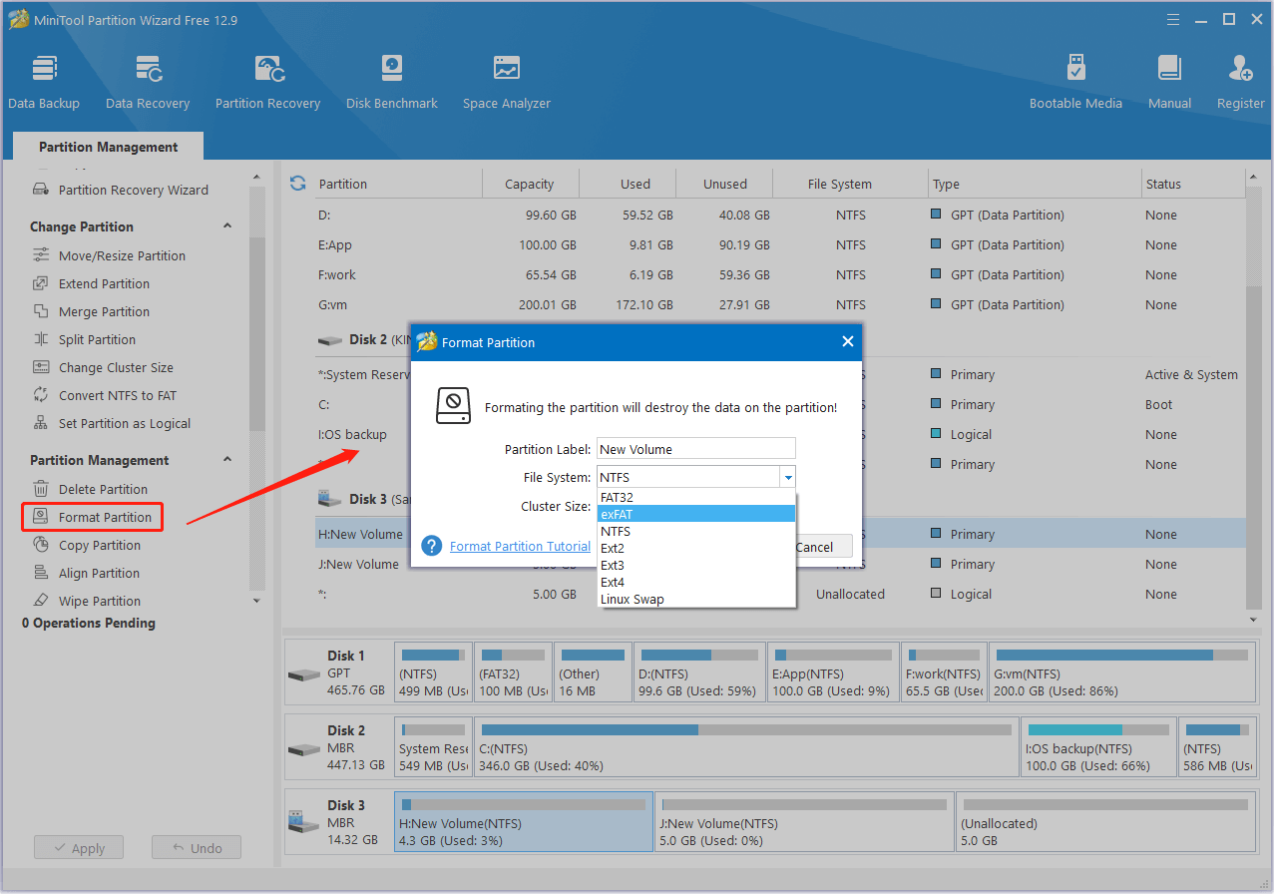Select the J:New Volume block on Disk 3

[x=803, y=822]
